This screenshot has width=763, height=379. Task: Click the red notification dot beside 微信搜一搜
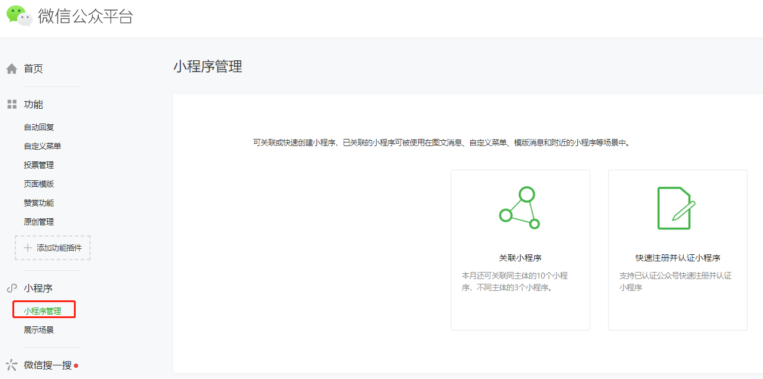pyautogui.click(x=76, y=365)
